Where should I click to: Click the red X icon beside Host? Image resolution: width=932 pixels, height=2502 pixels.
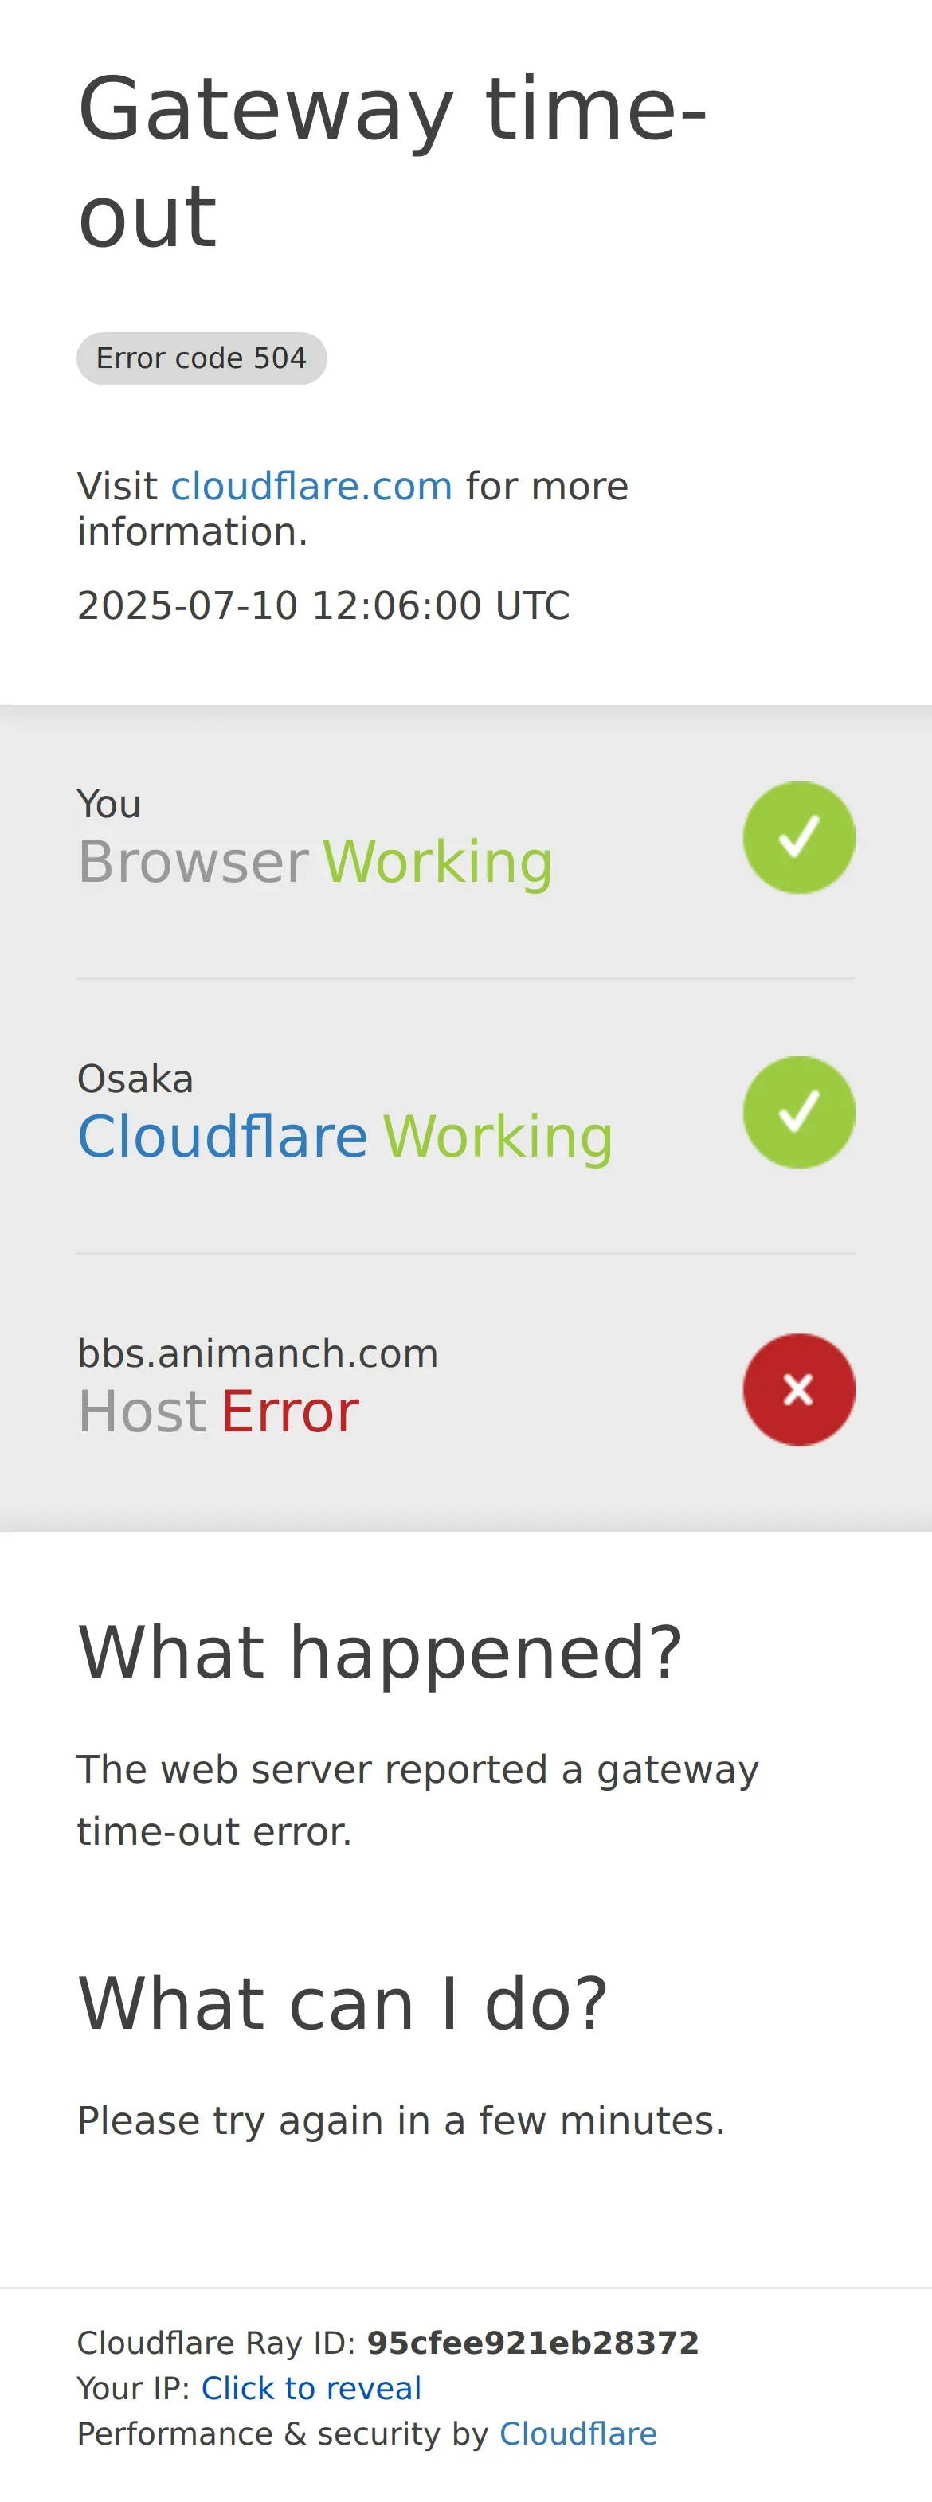click(x=799, y=1389)
